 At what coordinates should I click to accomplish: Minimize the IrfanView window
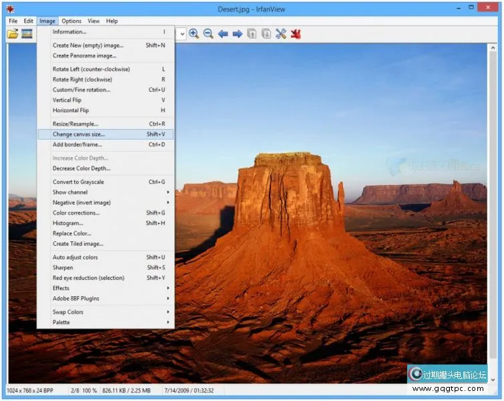tap(459, 8)
